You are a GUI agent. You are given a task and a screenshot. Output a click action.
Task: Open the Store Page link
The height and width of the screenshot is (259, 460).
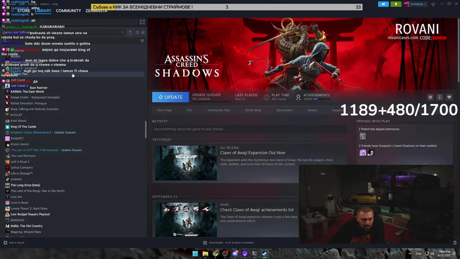[164, 110]
